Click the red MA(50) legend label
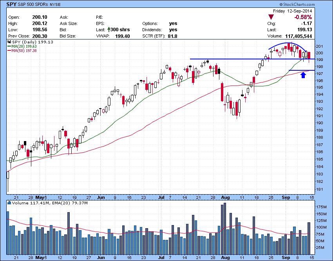 click(24, 51)
